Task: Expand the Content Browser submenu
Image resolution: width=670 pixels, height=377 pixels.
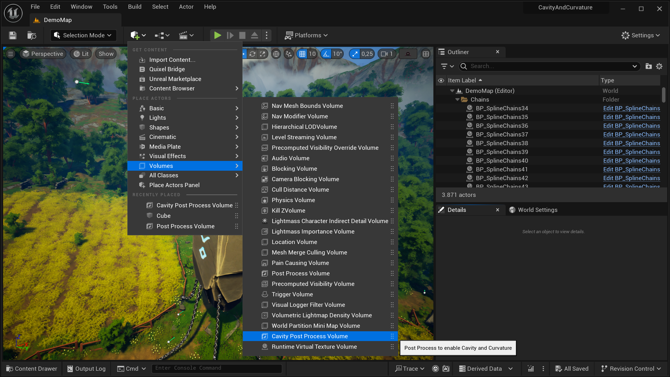Action: coord(185,88)
